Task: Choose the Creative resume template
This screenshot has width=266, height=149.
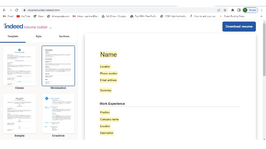Action: tap(58, 113)
